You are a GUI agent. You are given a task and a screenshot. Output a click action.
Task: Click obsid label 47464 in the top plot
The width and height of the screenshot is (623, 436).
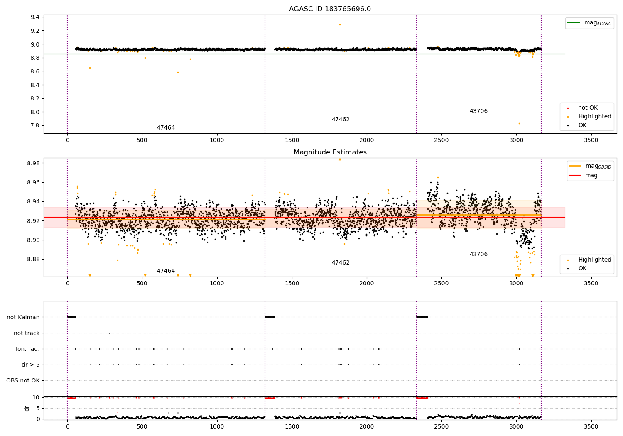[166, 128]
